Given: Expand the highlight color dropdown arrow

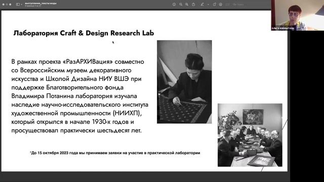Looking at the screenshot, I should pyautogui.click(x=208, y=5).
